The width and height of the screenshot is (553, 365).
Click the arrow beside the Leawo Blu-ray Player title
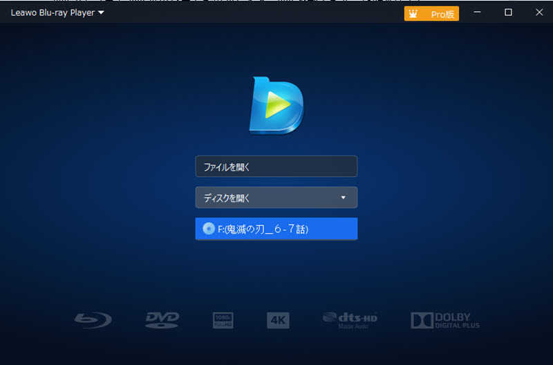click(102, 12)
